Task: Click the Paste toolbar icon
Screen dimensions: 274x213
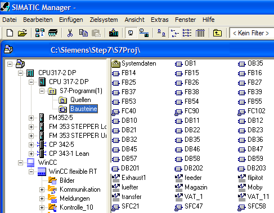Action: click(x=96, y=33)
